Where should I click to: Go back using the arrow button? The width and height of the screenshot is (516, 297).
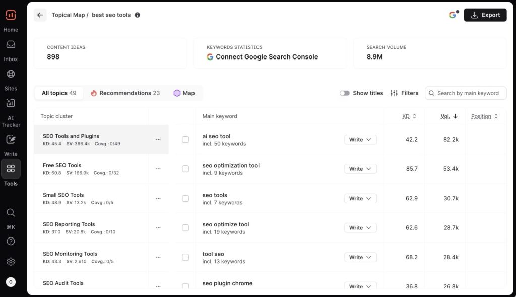tap(40, 15)
